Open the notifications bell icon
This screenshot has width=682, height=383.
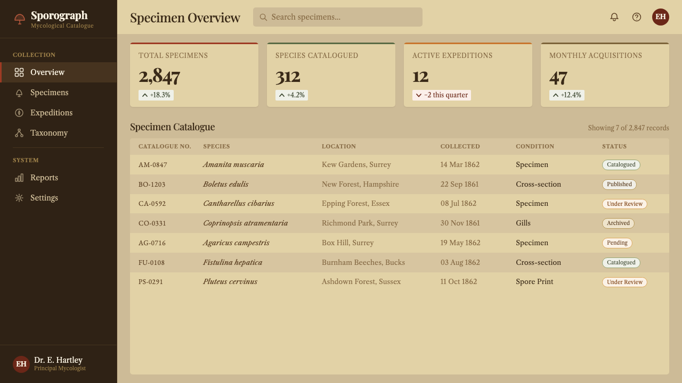tap(614, 17)
